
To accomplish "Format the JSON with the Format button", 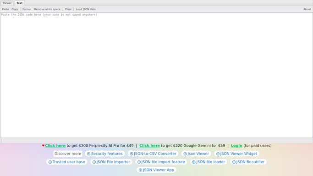I will [27, 9].
